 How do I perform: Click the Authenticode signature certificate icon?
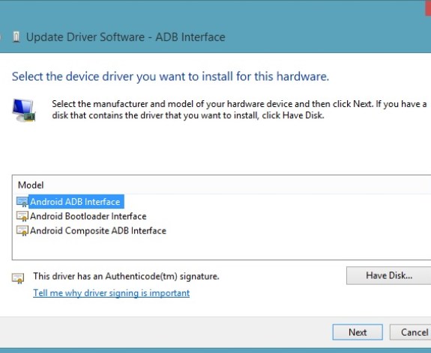18,278
